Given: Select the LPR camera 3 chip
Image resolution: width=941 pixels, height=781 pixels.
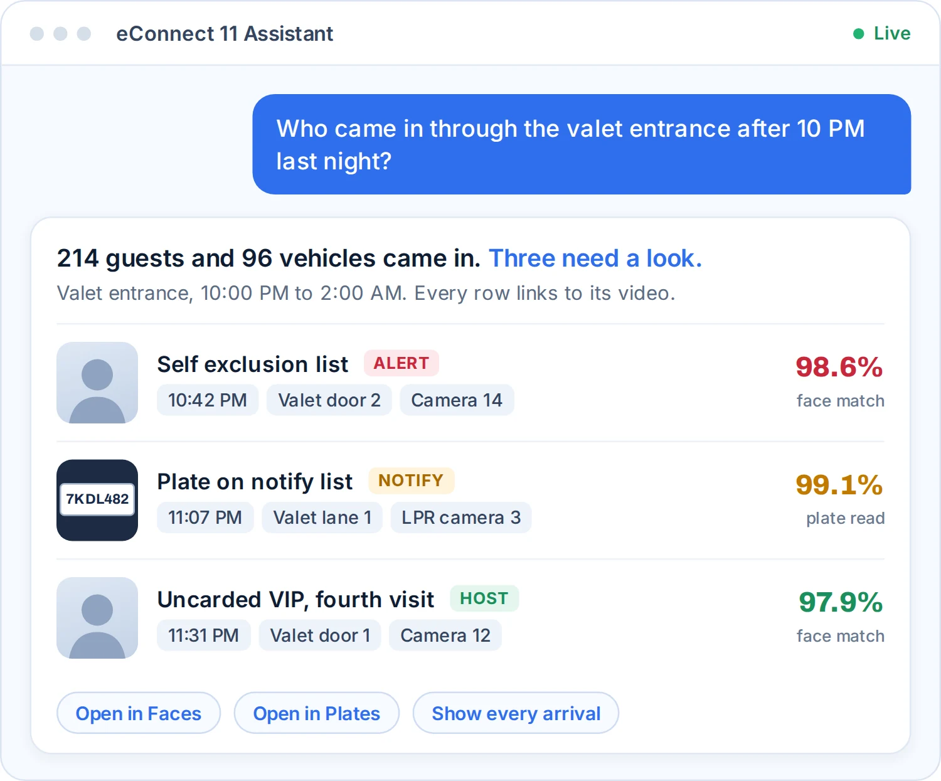Looking at the screenshot, I should coord(461,518).
